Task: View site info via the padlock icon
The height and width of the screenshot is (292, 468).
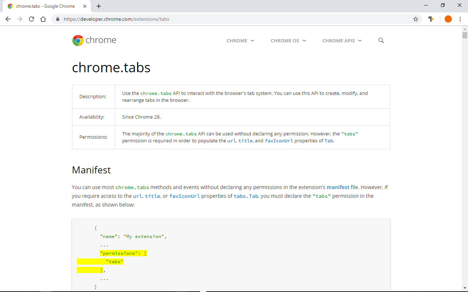Action: (58, 19)
